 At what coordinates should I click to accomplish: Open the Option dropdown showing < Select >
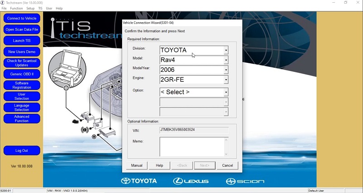click(226, 92)
